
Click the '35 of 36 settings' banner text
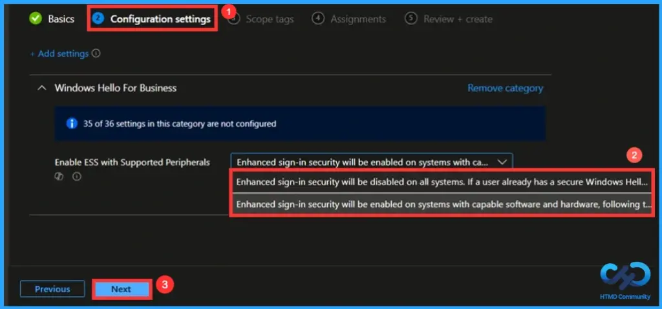180,124
